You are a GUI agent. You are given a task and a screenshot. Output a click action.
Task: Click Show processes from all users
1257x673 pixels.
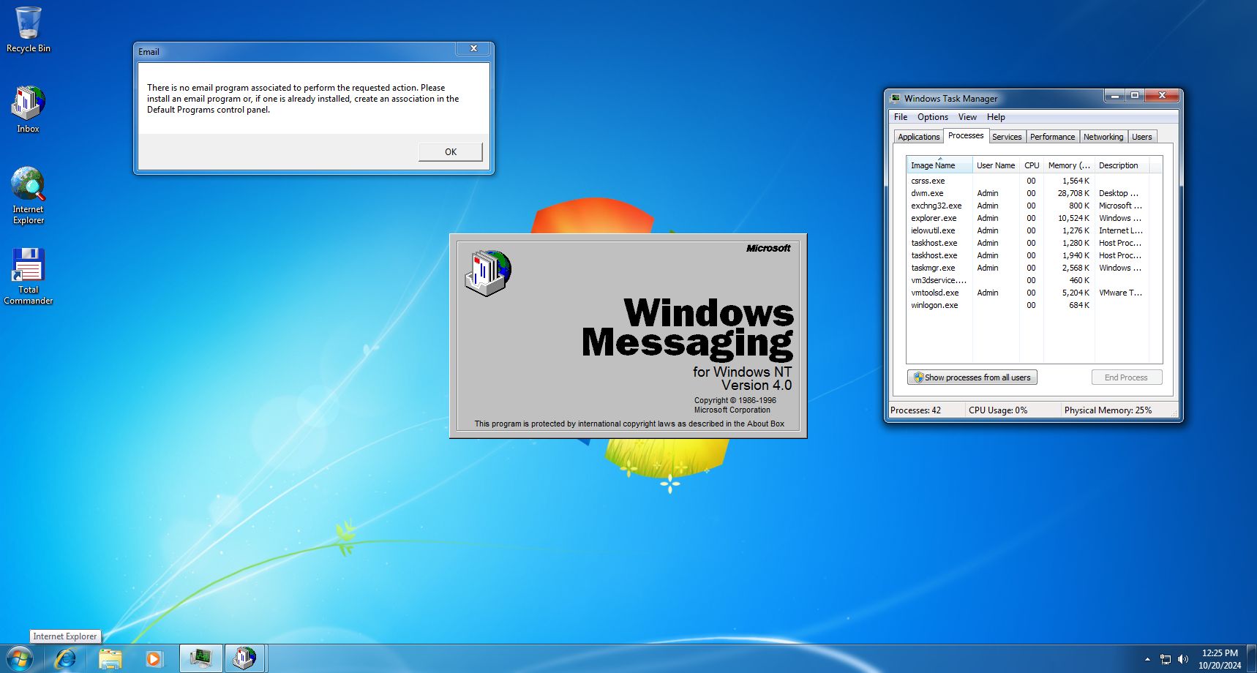(x=972, y=377)
